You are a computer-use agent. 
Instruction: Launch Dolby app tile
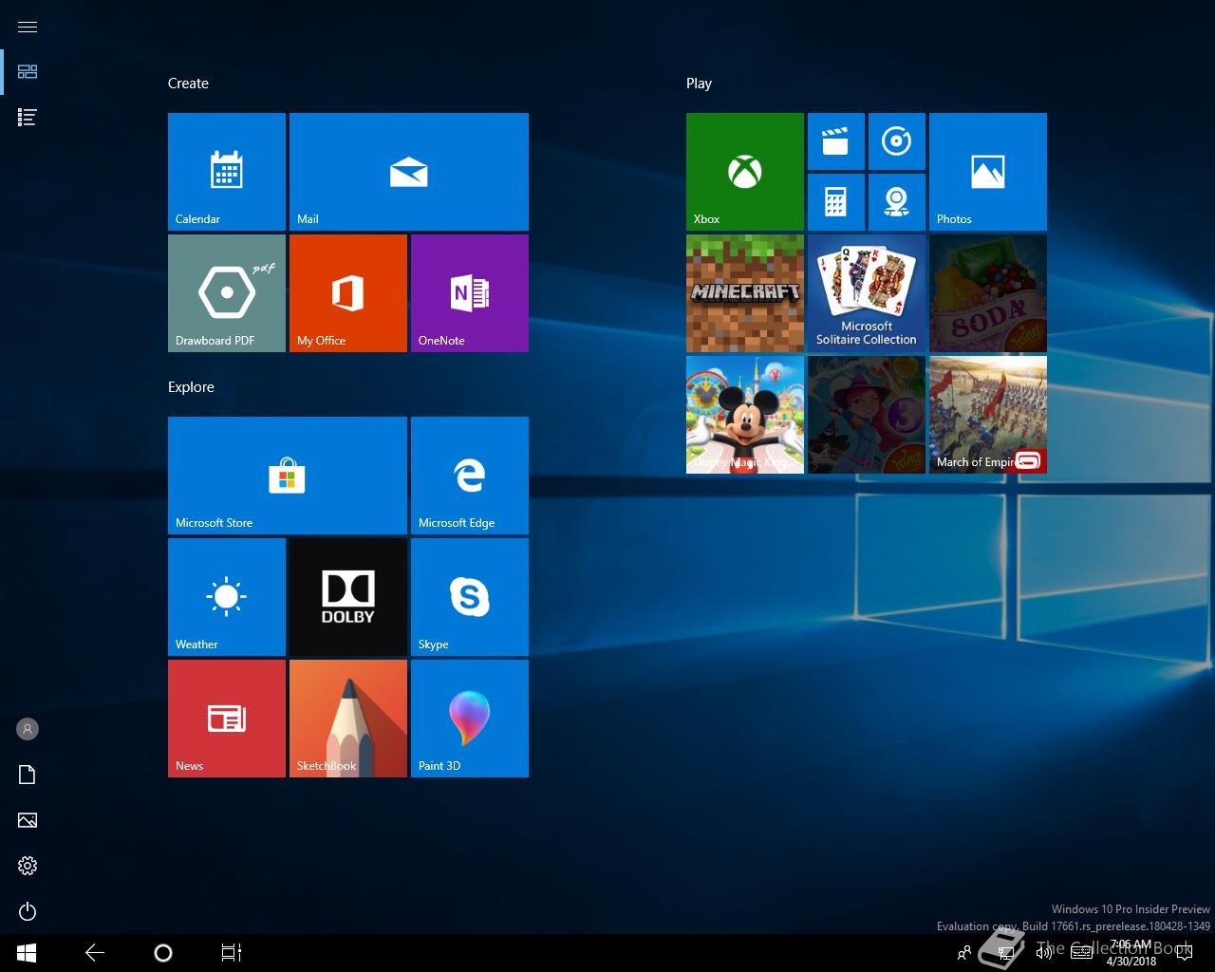pyautogui.click(x=348, y=597)
